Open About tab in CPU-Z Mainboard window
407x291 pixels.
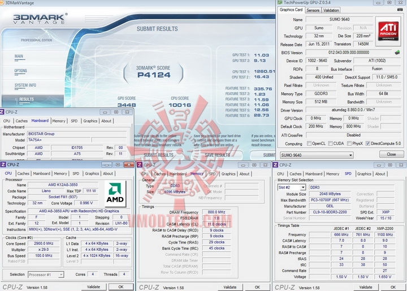pyautogui.click(x=106, y=121)
